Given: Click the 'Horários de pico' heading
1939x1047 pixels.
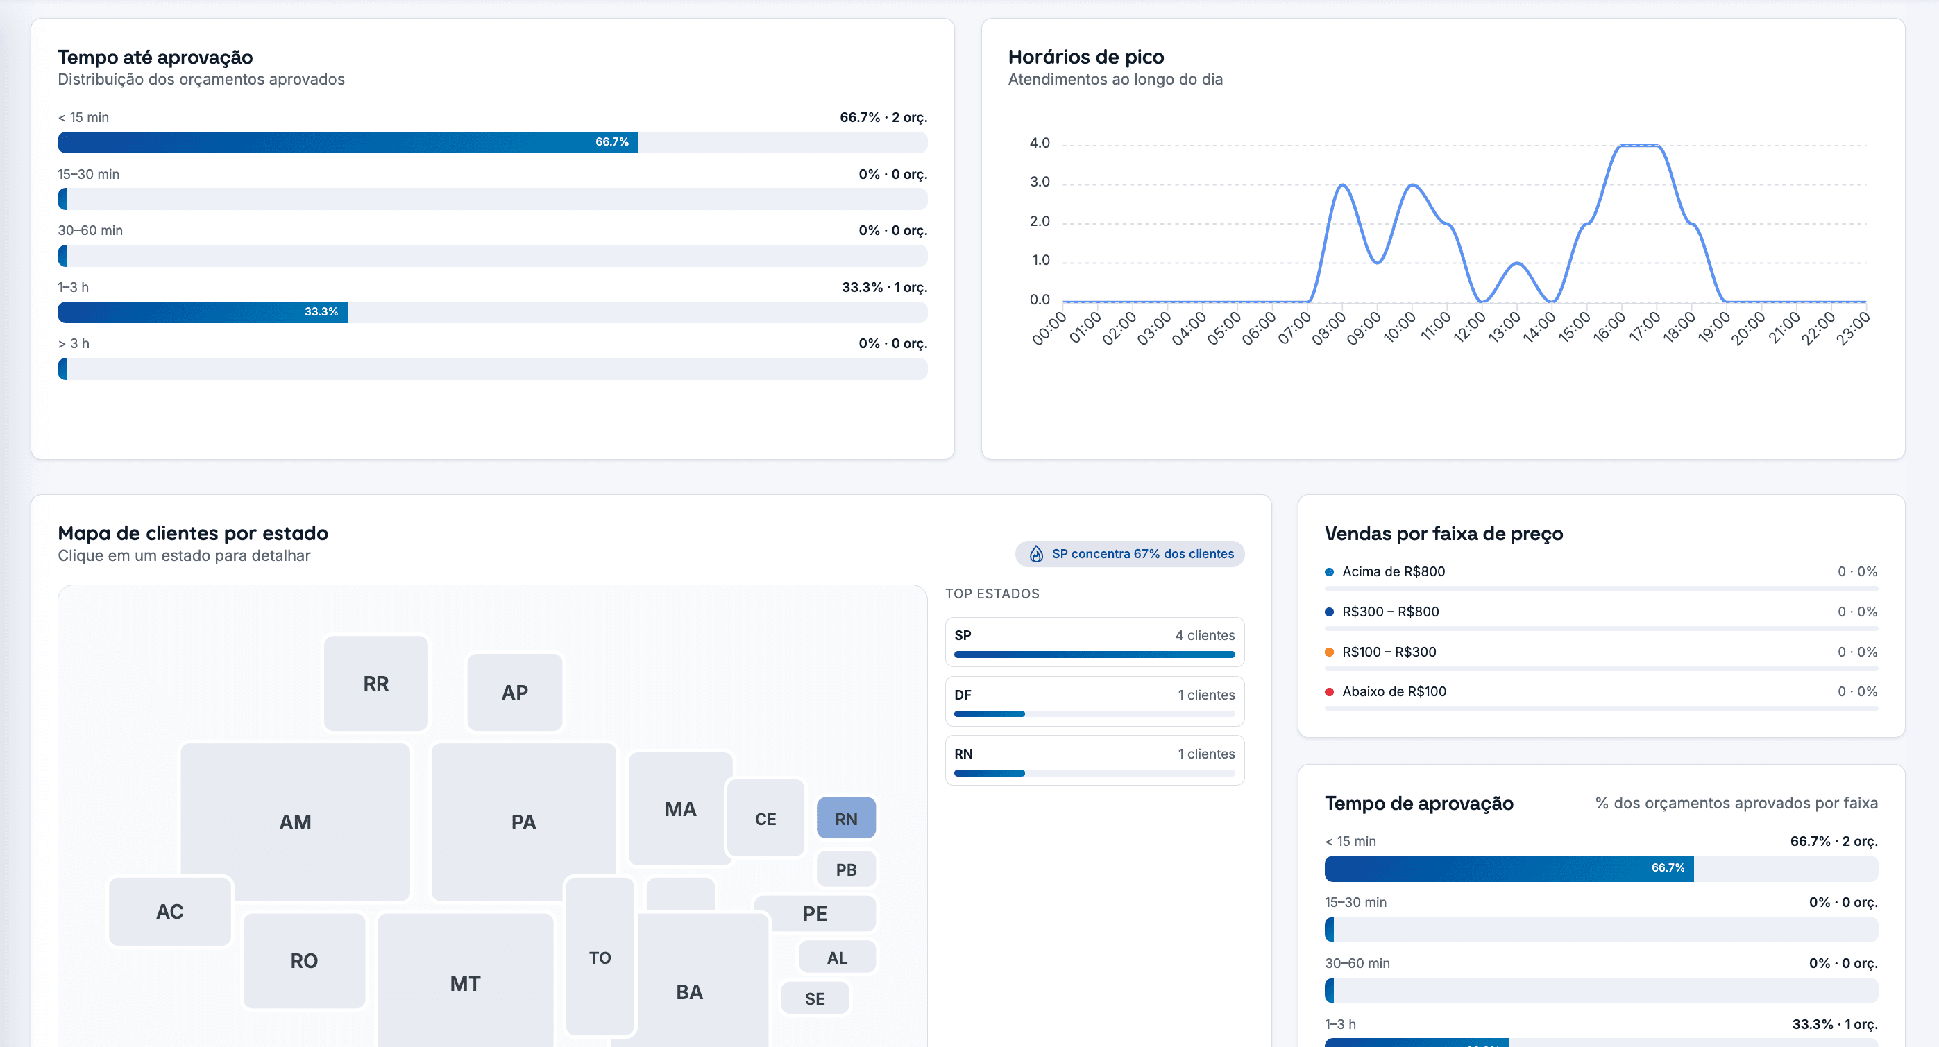Looking at the screenshot, I should (x=1085, y=57).
